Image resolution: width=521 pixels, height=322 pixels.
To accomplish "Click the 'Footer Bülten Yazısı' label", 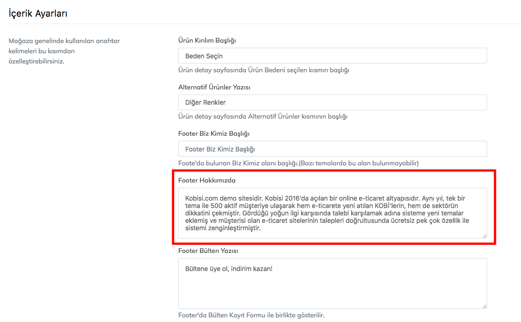I will pos(208,251).
